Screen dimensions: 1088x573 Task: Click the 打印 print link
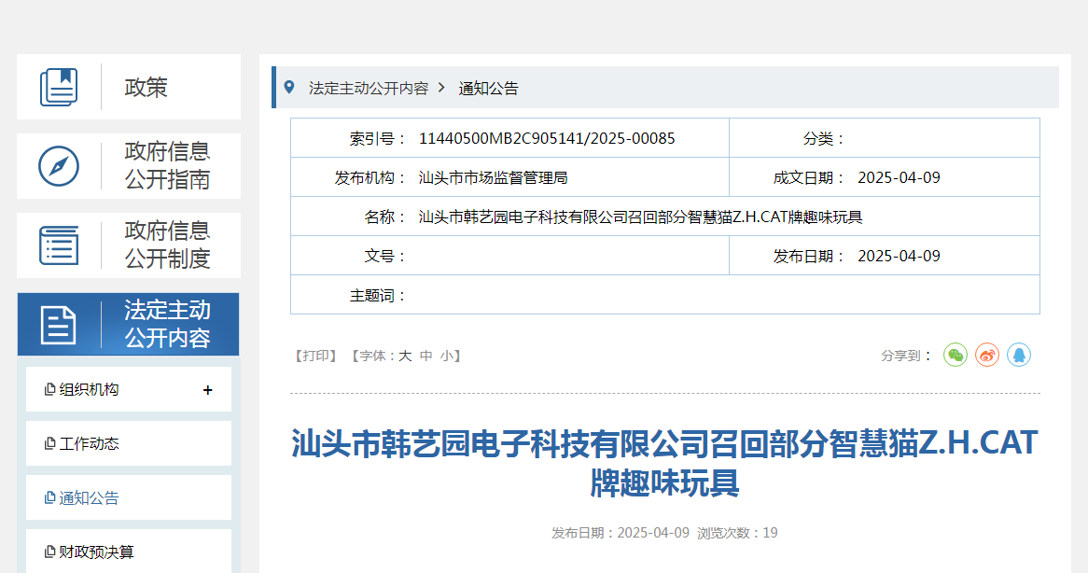[x=315, y=356]
